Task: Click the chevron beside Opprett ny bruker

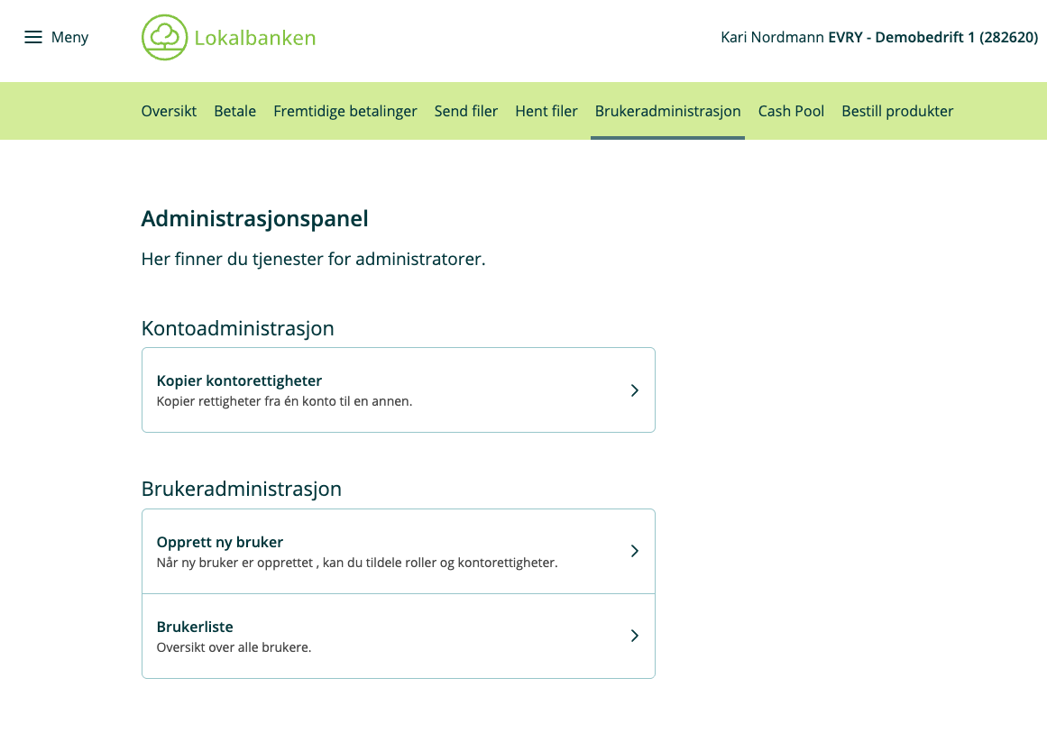Action: pos(634,551)
